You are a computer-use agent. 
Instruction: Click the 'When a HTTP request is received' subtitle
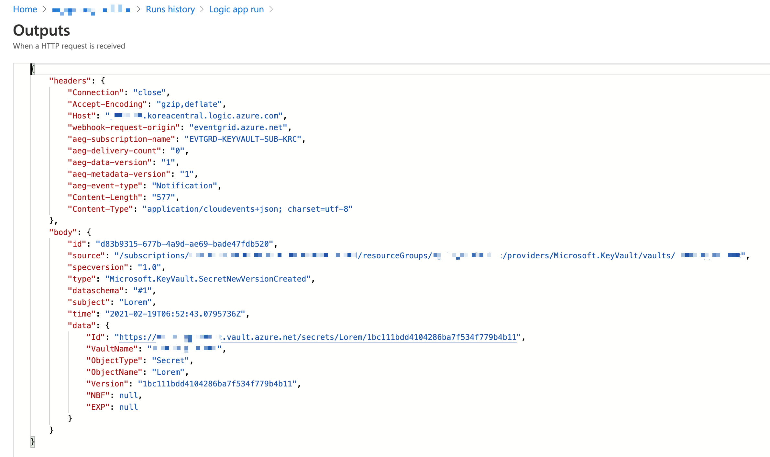coord(69,46)
